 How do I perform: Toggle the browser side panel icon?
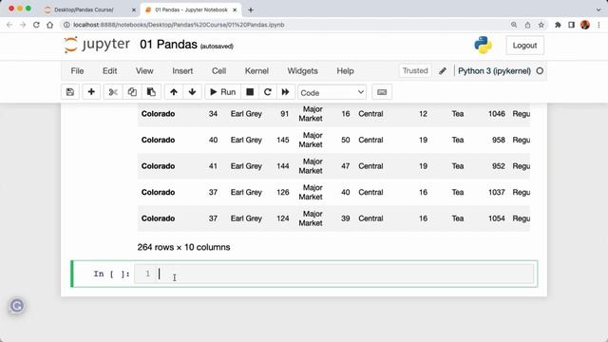(x=572, y=25)
